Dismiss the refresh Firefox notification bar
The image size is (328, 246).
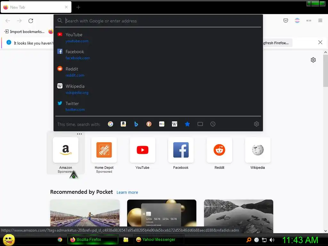click(x=320, y=43)
